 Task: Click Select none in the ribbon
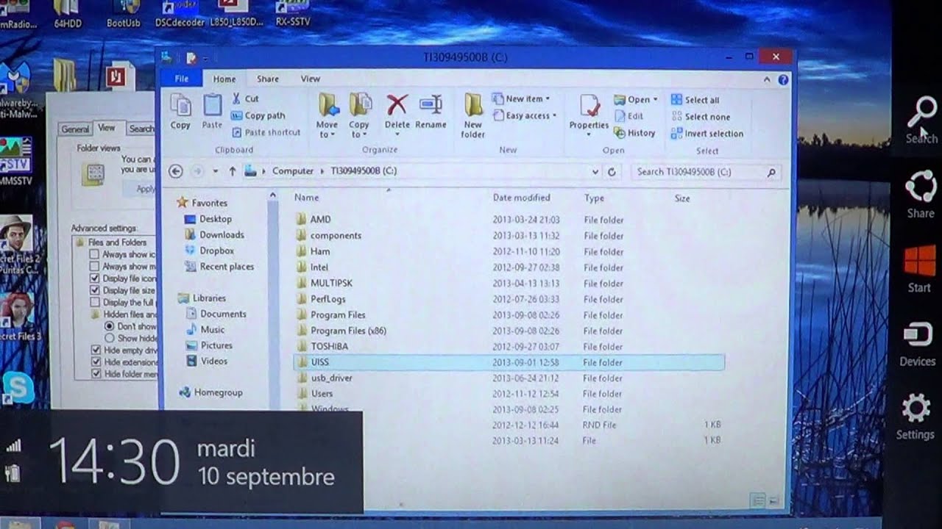point(701,117)
